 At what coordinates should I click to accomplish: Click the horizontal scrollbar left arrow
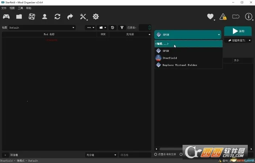coord(156,149)
